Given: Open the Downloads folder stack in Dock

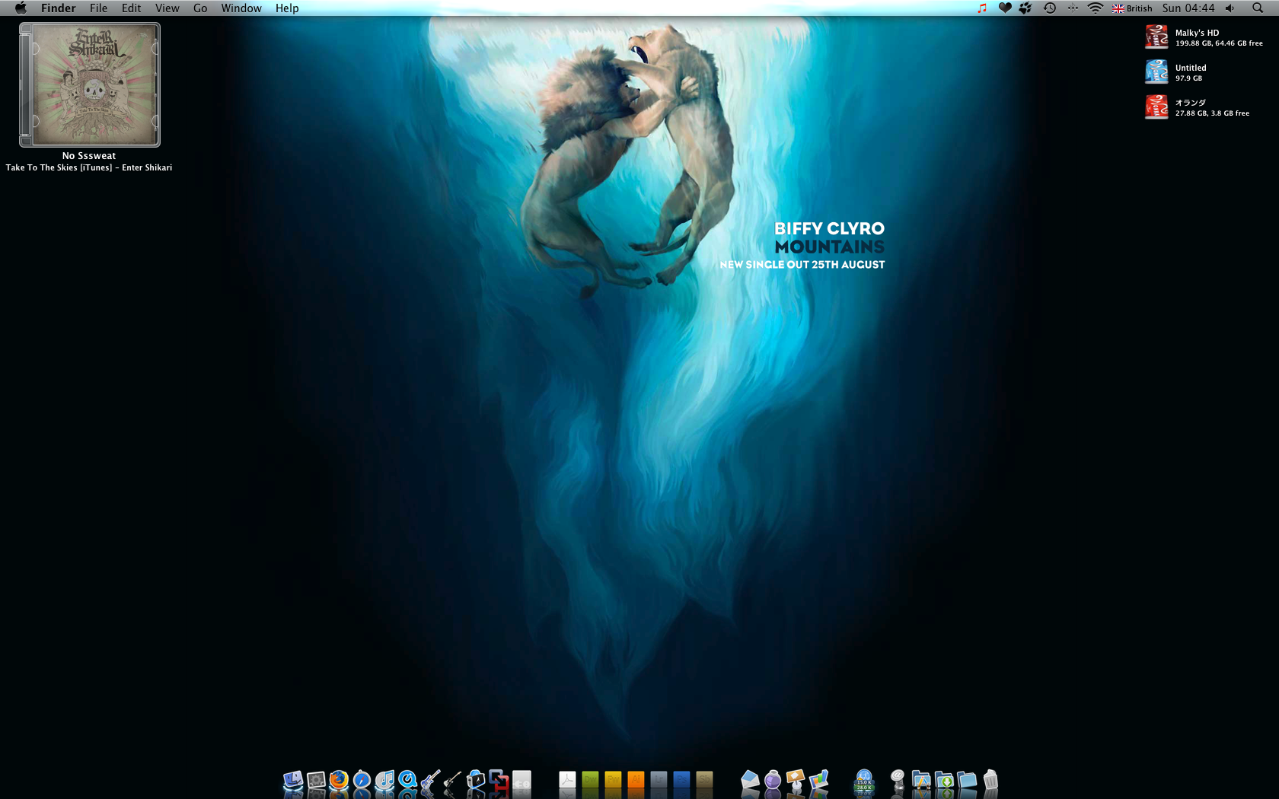Looking at the screenshot, I should tap(944, 781).
